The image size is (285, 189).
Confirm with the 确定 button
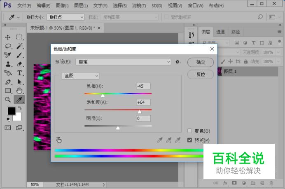[x=201, y=62]
